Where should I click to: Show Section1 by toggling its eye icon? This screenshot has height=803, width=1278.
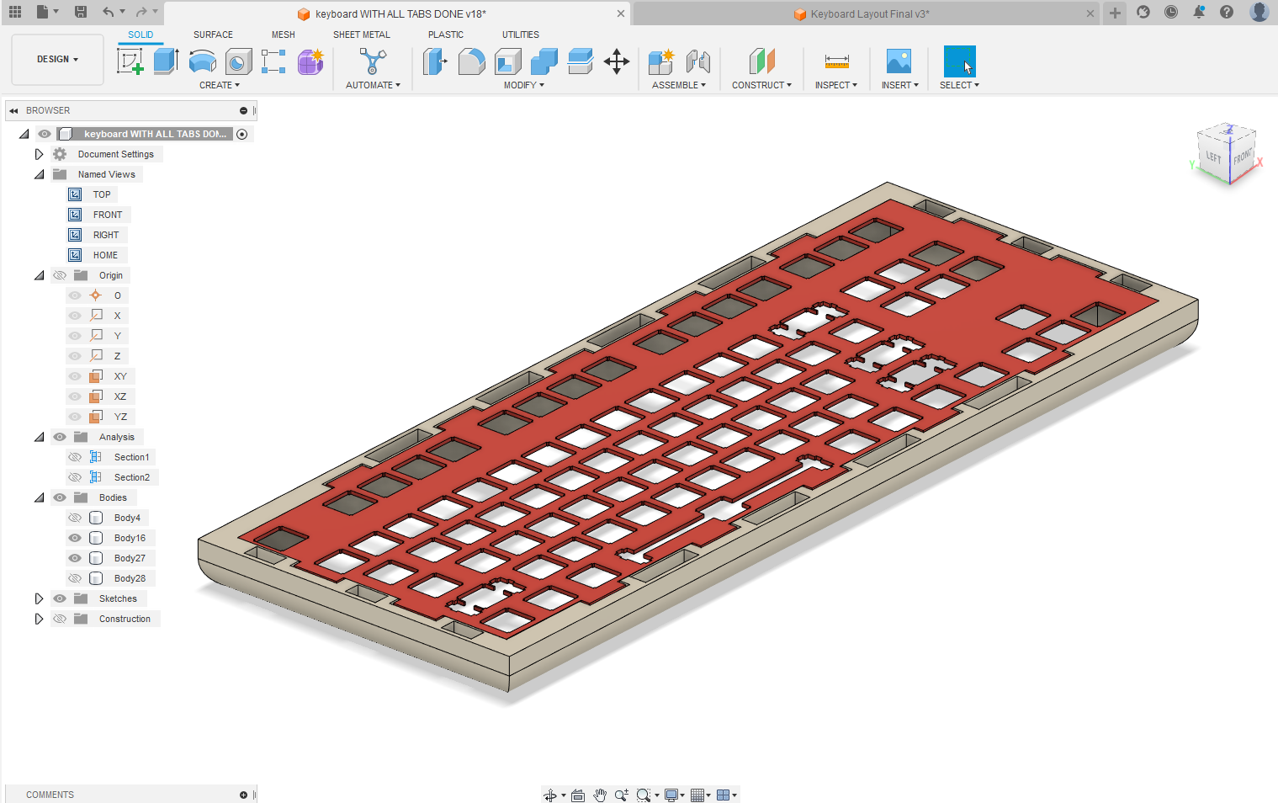pyautogui.click(x=75, y=456)
